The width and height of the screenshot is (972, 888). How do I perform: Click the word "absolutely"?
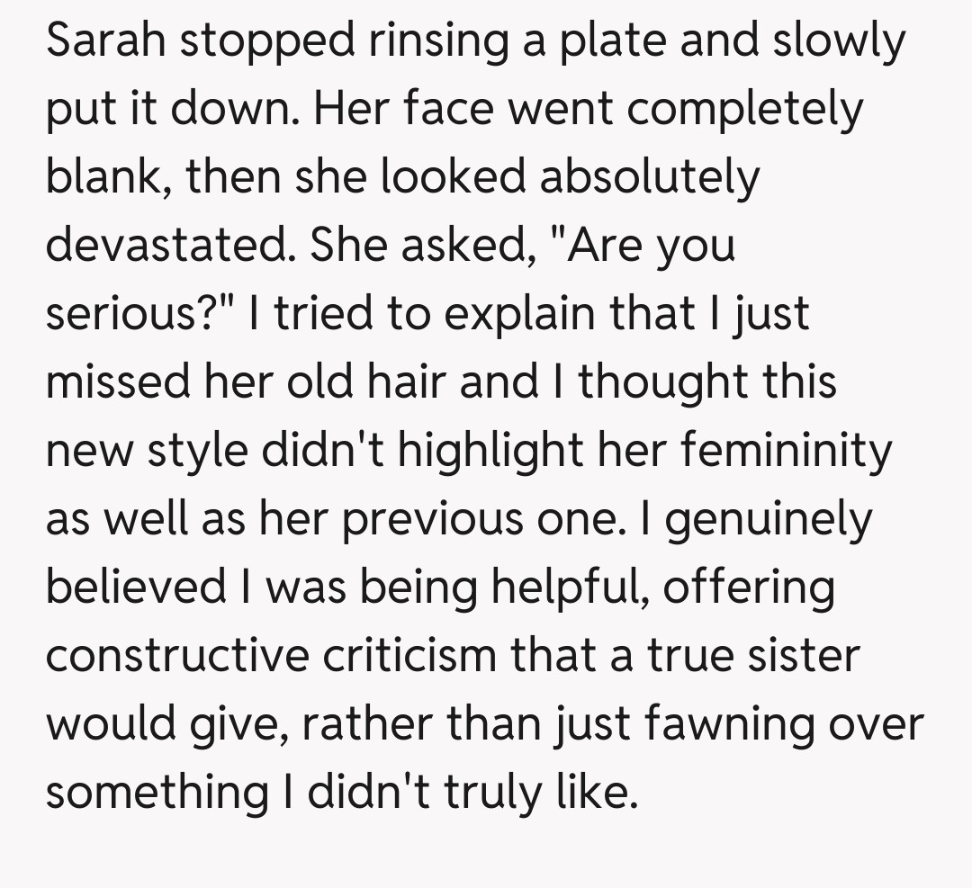(650, 178)
